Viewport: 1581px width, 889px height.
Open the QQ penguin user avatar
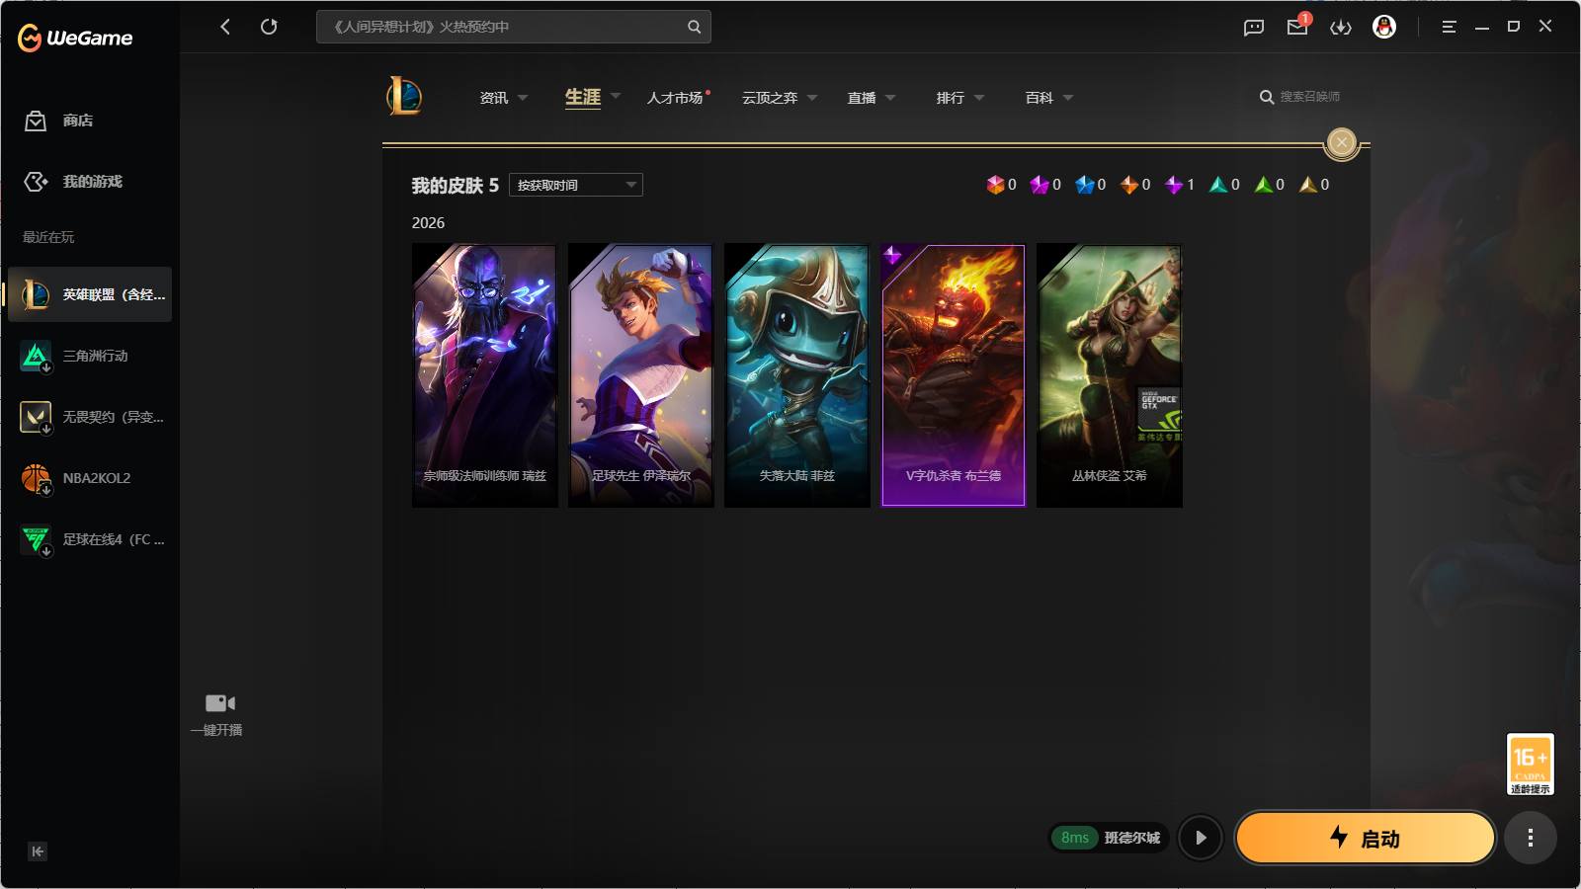1384,27
